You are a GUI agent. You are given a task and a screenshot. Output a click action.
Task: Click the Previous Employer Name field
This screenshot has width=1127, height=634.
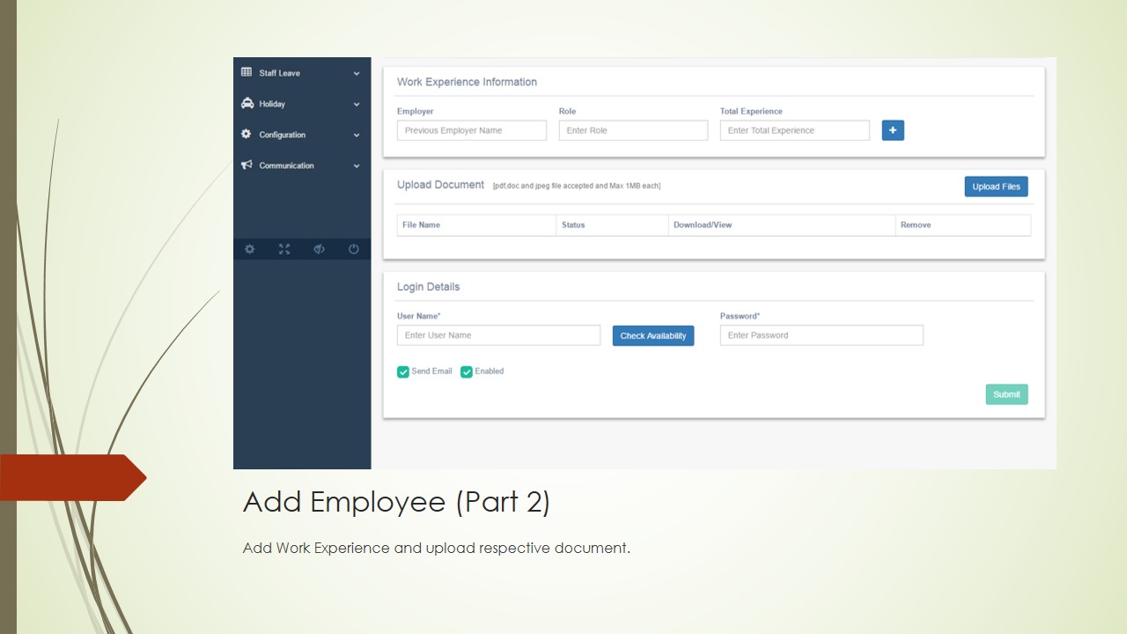472,130
